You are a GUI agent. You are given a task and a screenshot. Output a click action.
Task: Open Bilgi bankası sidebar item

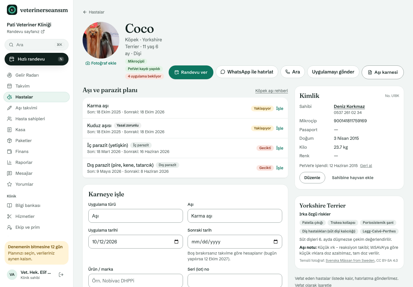(36, 205)
